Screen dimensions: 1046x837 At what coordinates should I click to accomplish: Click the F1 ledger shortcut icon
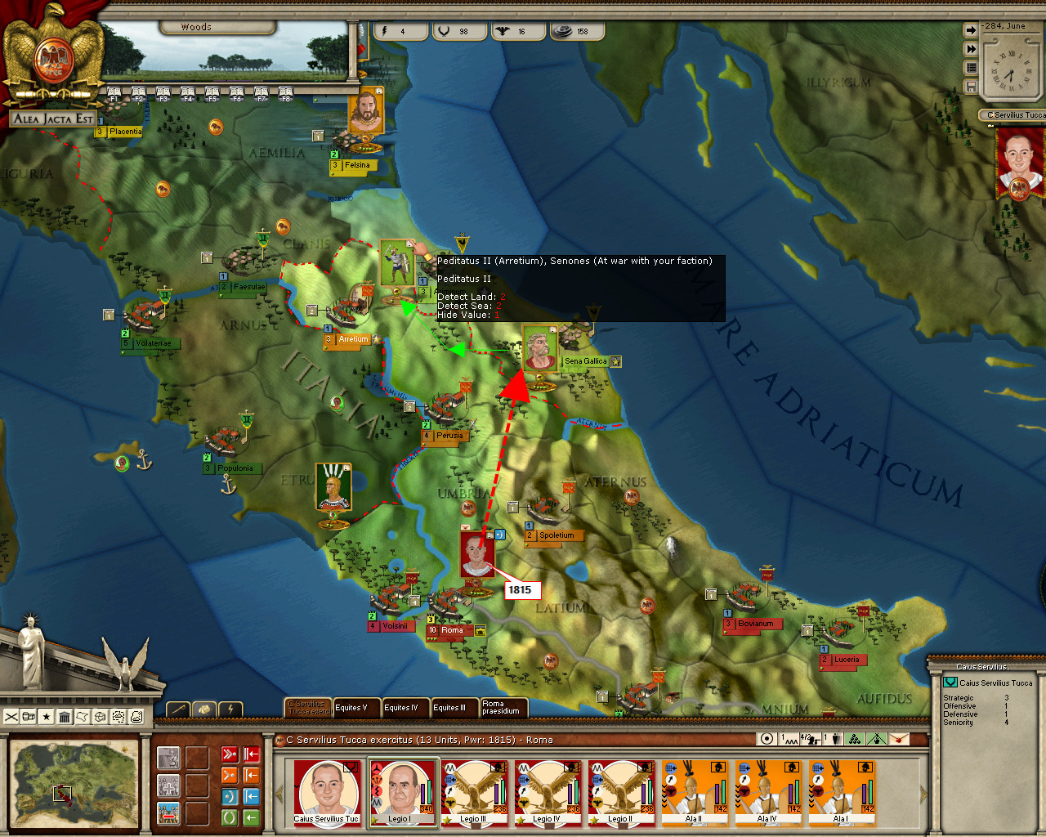click(114, 94)
